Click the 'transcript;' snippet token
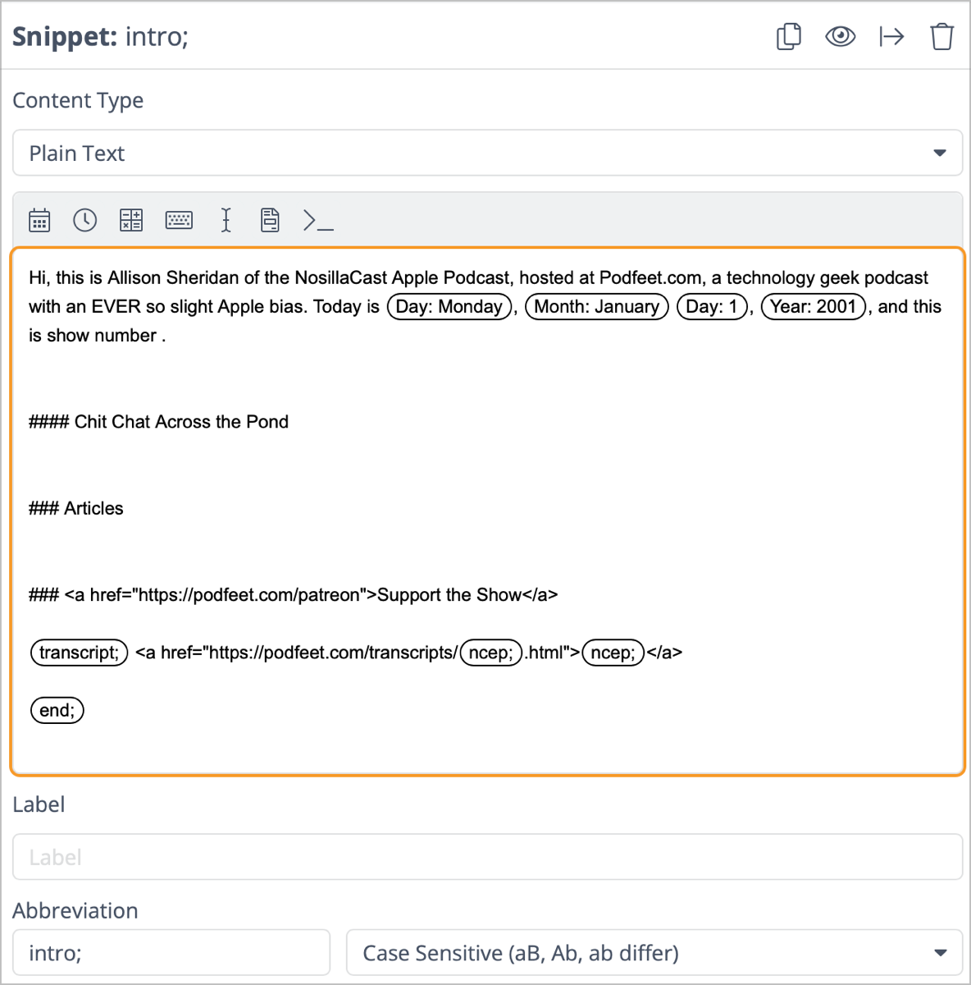The height and width of the screenshot is (985, 971). (80, 653)
